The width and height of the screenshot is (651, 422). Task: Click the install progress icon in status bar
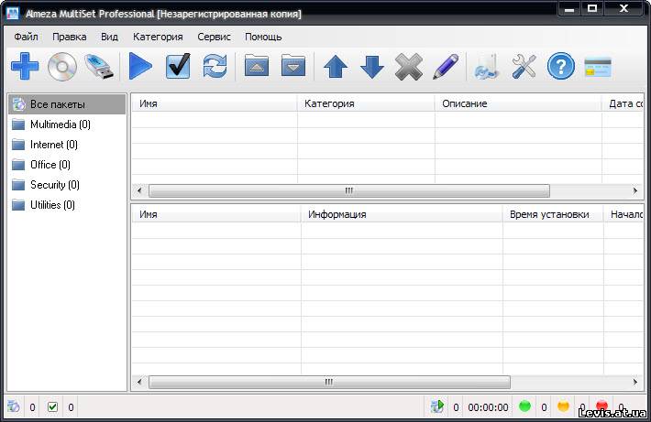pos(436,406)
